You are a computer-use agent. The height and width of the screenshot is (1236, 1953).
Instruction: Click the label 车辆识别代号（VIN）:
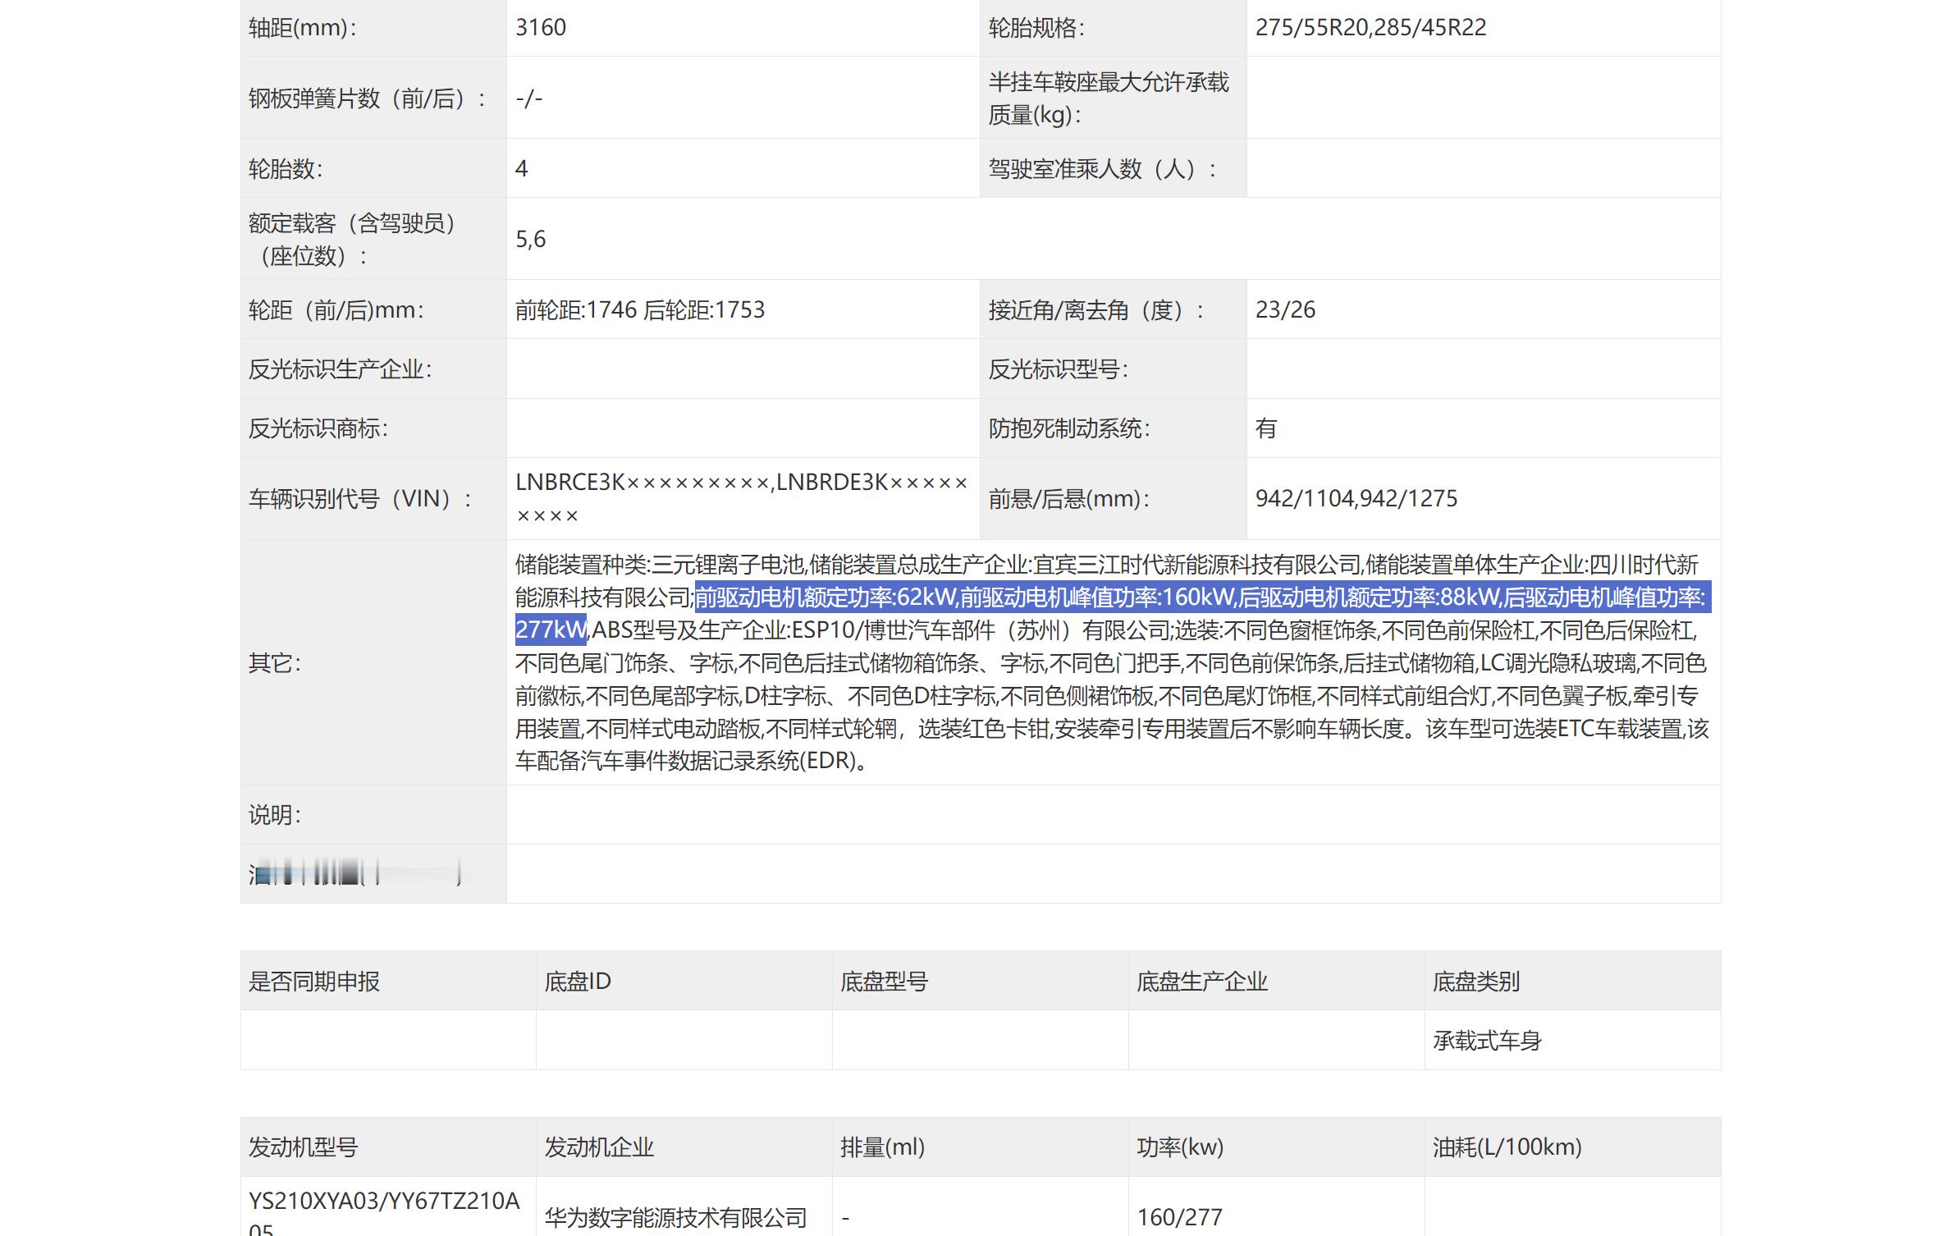pos(361,498)
